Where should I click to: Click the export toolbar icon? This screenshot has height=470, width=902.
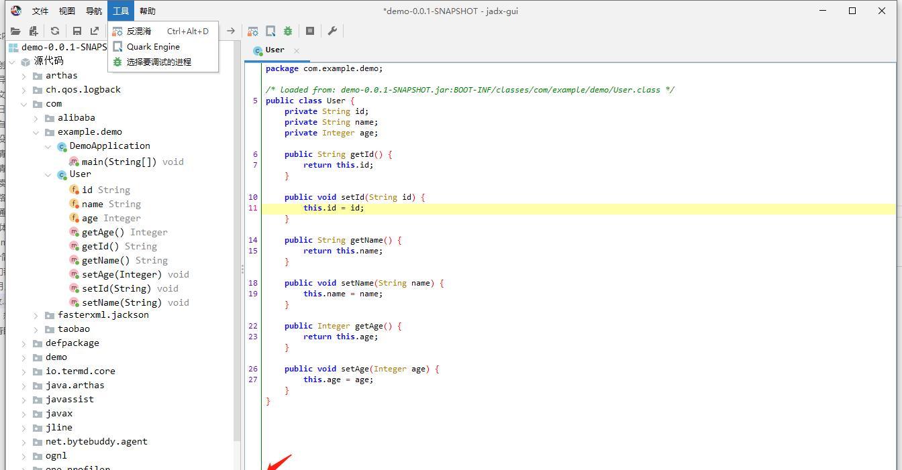coord(95,31)
